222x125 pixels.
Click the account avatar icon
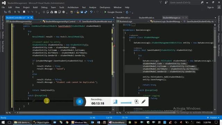[x=219, y=7]
